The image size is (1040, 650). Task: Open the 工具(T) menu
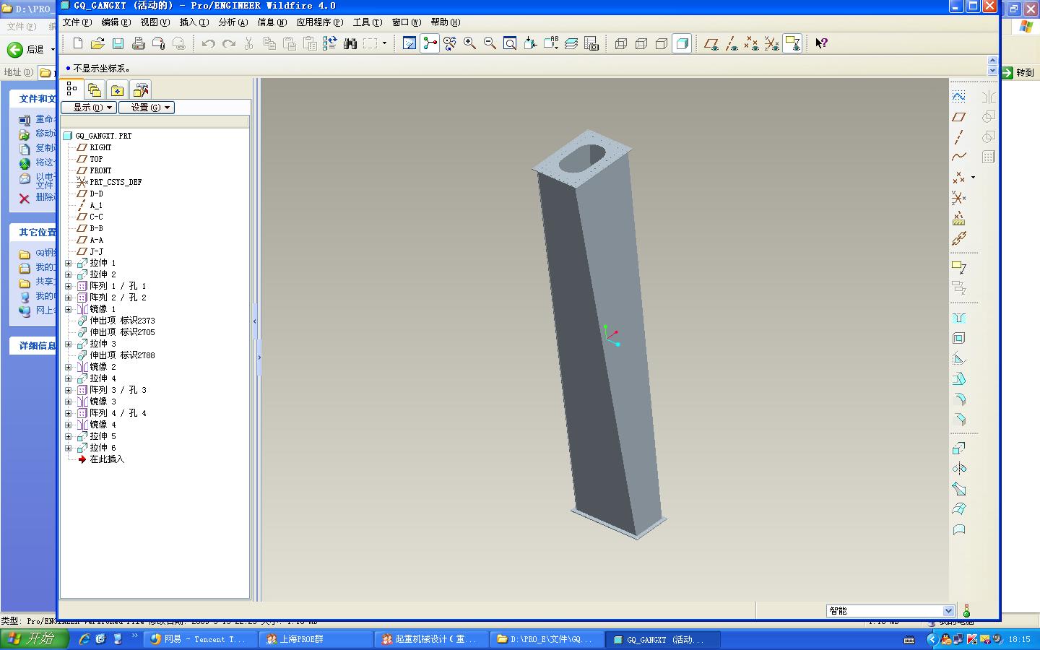click(367, 22)
